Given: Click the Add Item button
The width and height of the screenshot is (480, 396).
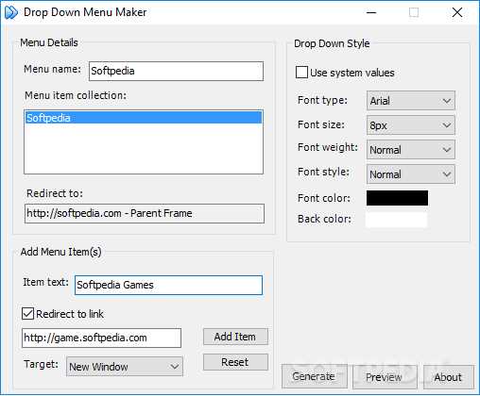Looking at the screenshot, I should click(x=235, y=337).
